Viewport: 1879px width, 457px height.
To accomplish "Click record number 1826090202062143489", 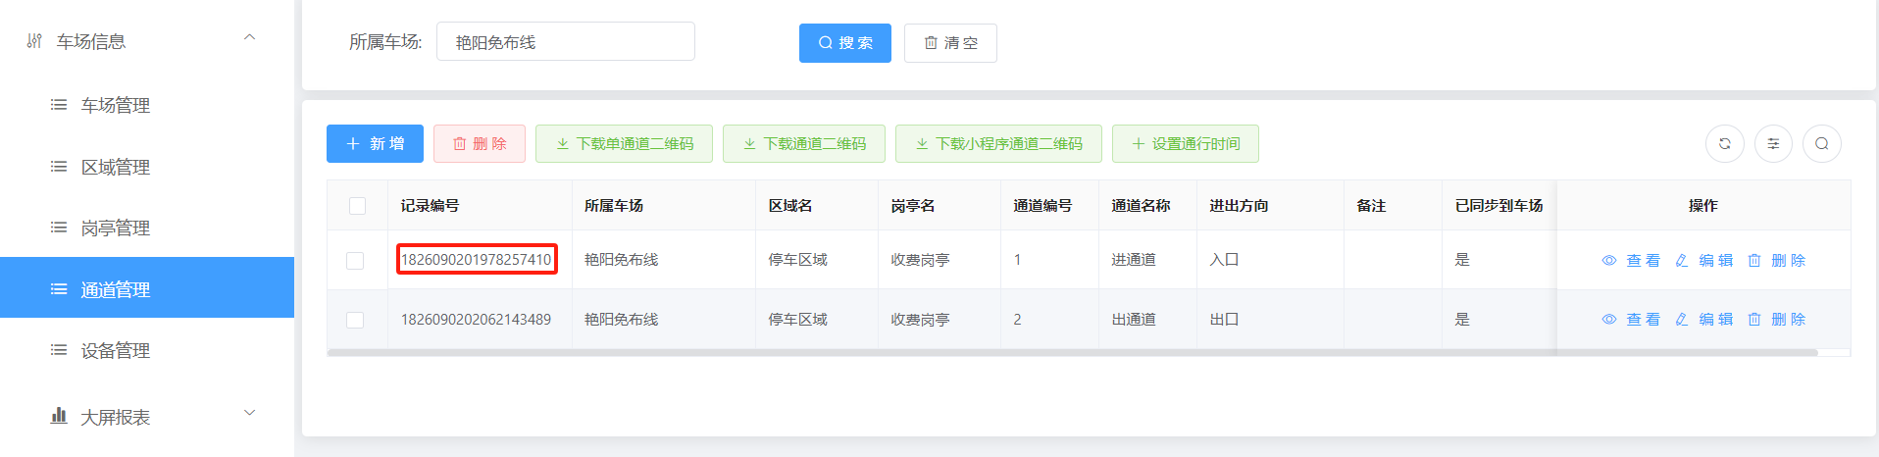I will (476, 320).
